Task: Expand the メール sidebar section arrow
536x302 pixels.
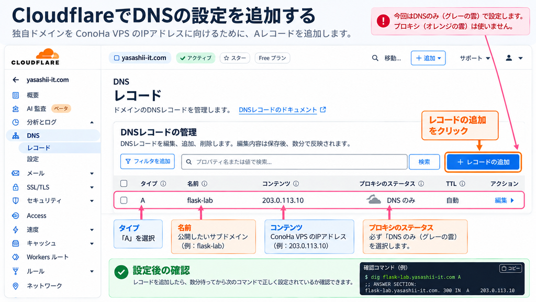Action: click(x=92, y=174)
